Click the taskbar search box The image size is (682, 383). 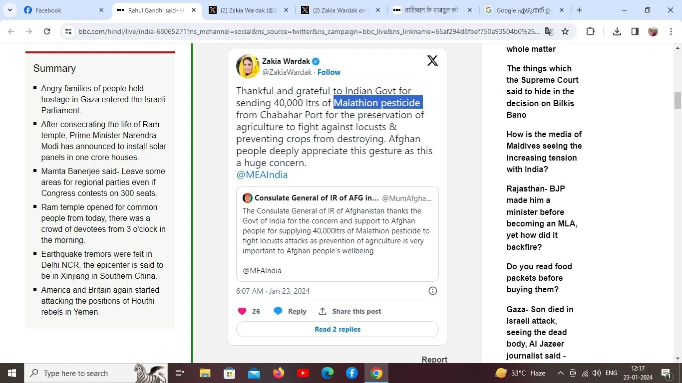(x=96, y=373)
